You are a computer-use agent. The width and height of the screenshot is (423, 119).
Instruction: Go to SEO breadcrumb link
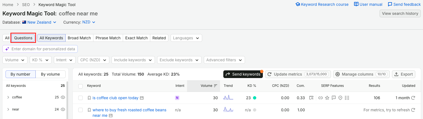tap(26, 5)
